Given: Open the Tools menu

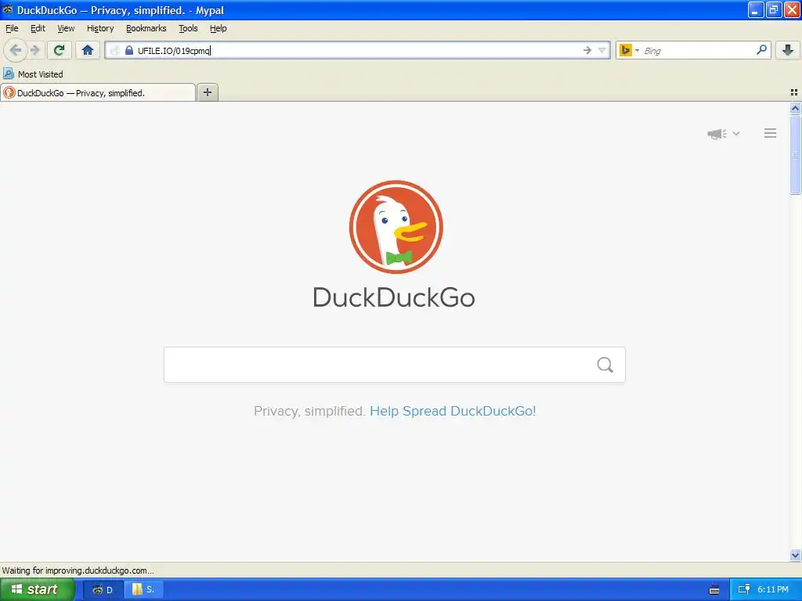Looking at the screenshot, I should (188, 28).
